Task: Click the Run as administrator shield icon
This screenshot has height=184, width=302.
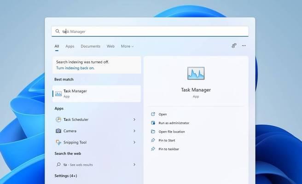Action: click(x=153, y=123)
